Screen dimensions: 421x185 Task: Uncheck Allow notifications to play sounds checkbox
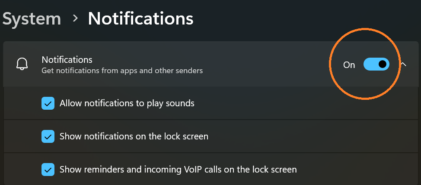48,103
